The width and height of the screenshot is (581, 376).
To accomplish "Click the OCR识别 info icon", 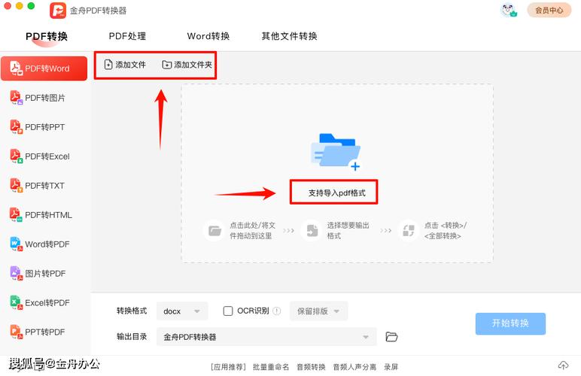I will pos(277,311).
